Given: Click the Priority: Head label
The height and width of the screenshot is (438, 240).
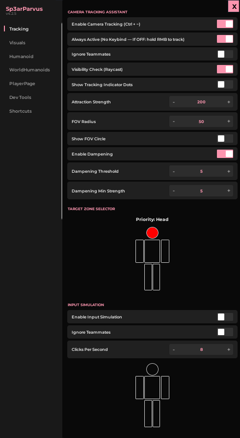Looking at the screenshot, I should [x=152, y=219].
